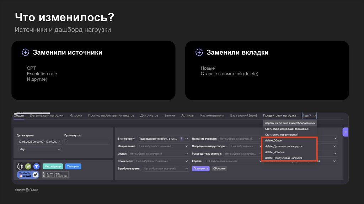Open the Кастомные поля tab
The width and height of the screenshot is (364, 204).
(x=212, y=116)
